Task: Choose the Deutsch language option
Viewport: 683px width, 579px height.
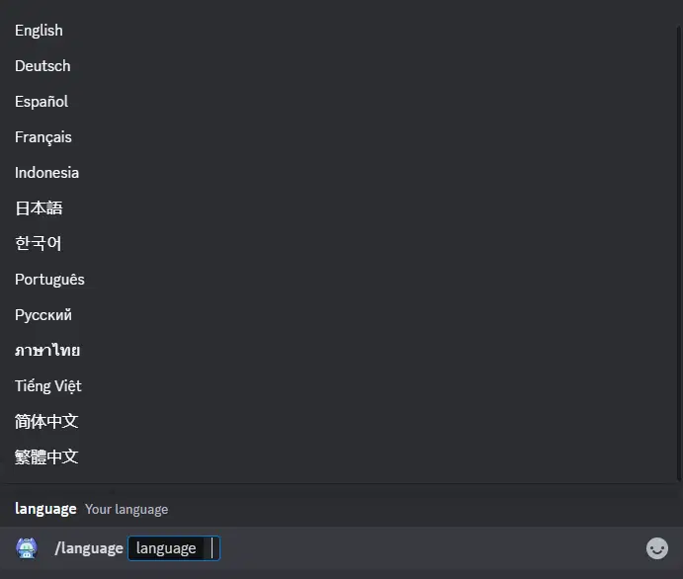Action: (43, 66)
